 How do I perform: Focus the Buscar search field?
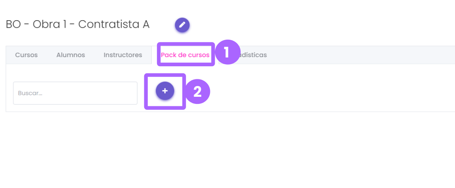[75, 93]
